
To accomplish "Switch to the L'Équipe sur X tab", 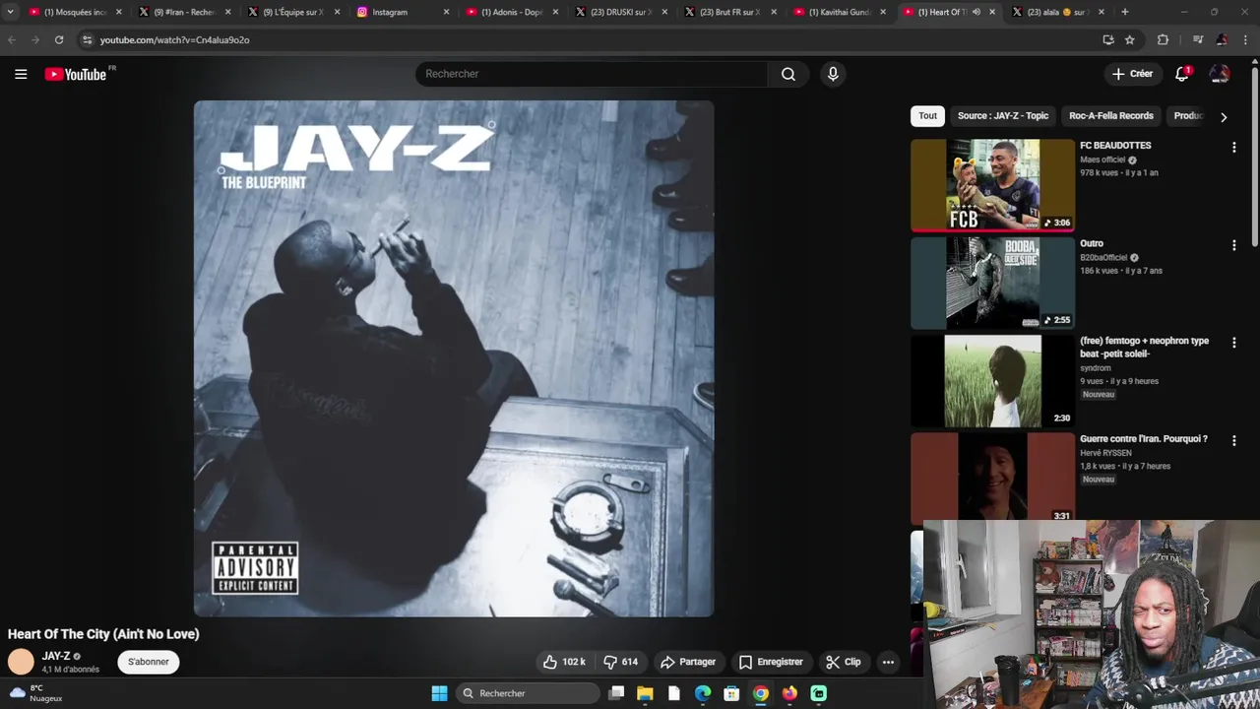I will pos(295,12).
